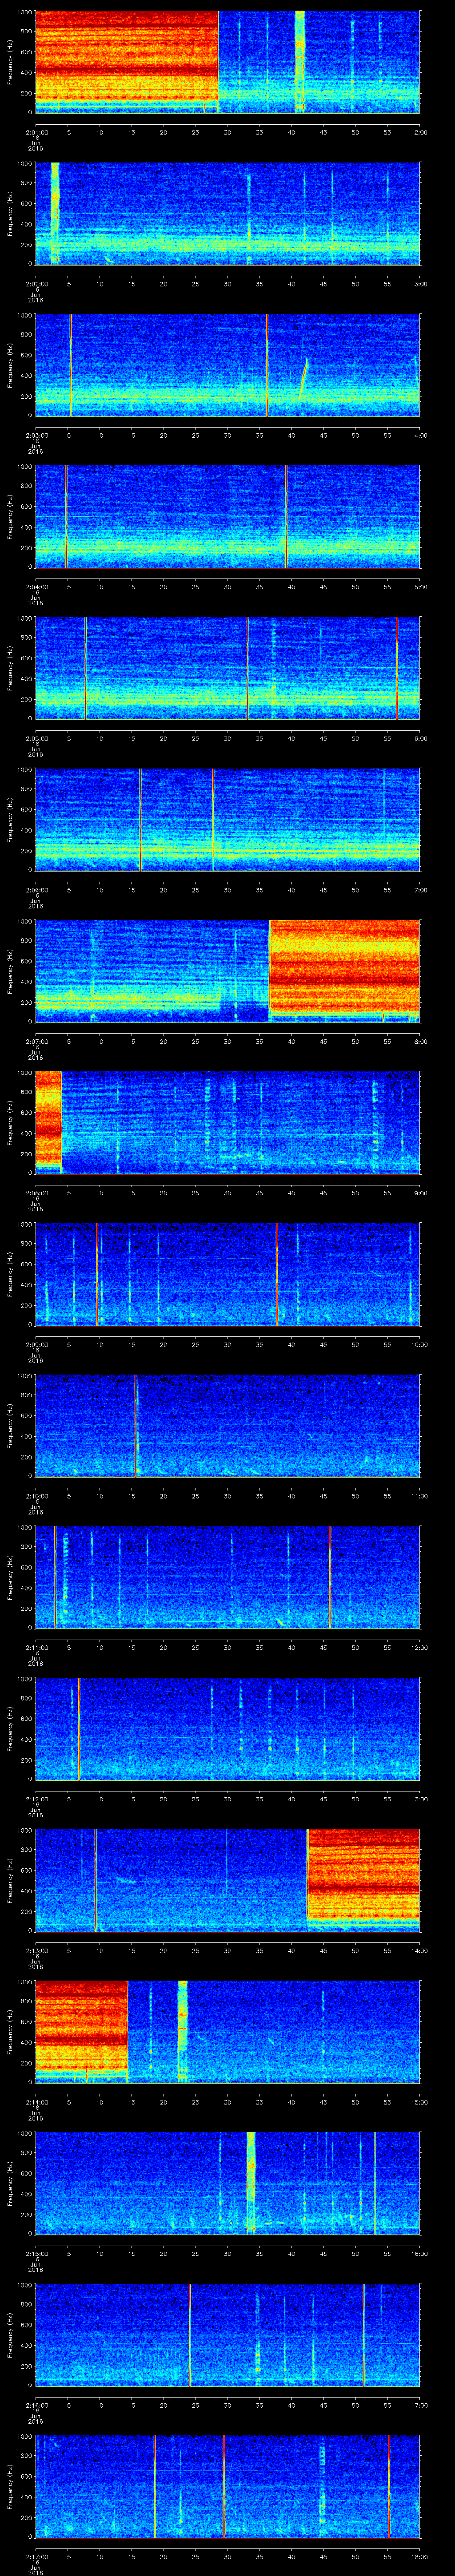The width and height of the screenshot is (455, 2576).
Task: Click red vertical line near 5 s in 2:03:00 panel
Action: point(70,365)
